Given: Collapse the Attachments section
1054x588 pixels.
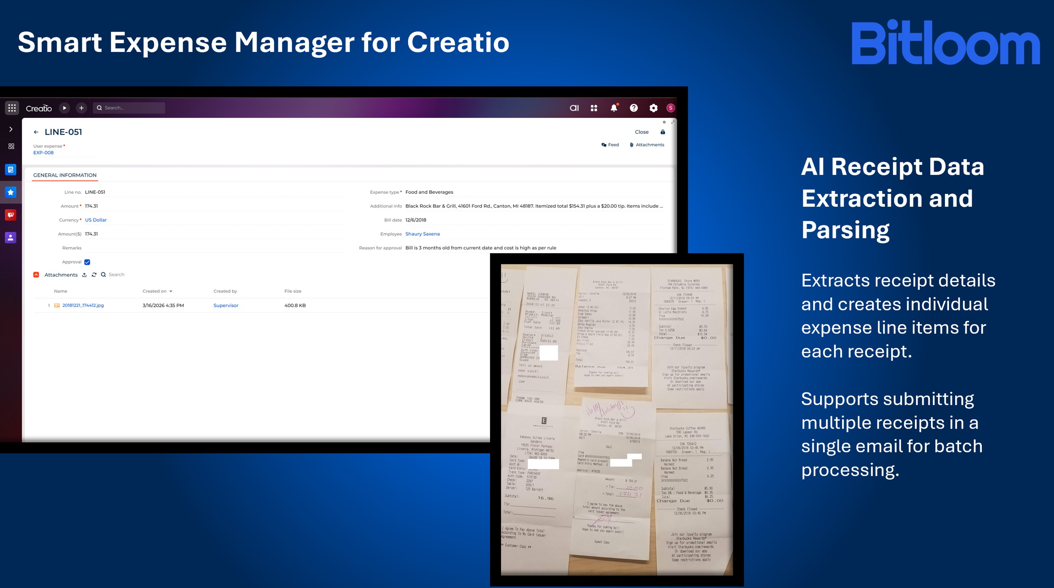Looking at the screenshot, I should click(36, 275).
